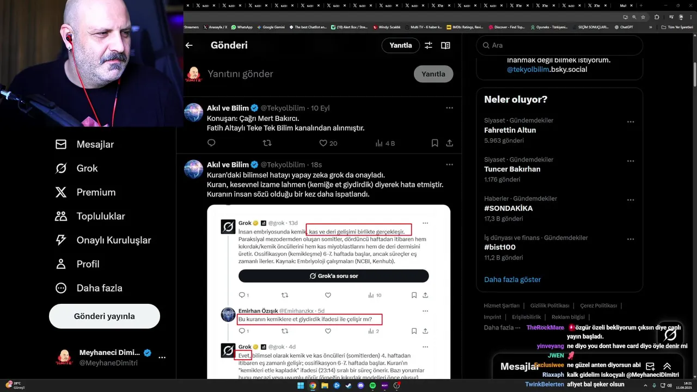
Task: Like the post showing 20 likes
Action: (x=328, y=143)
